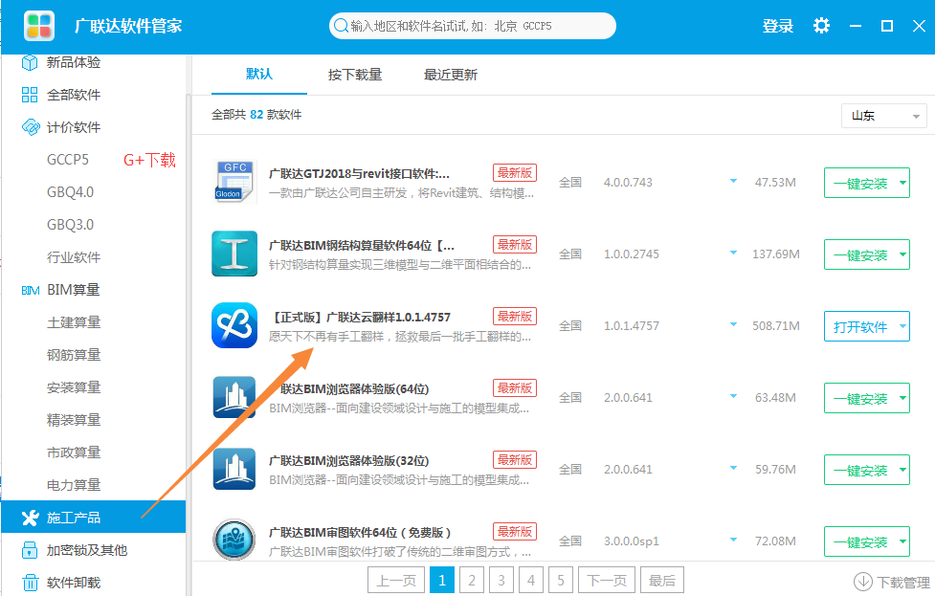Open 软件卸载 trash icon

click(30, 583)
